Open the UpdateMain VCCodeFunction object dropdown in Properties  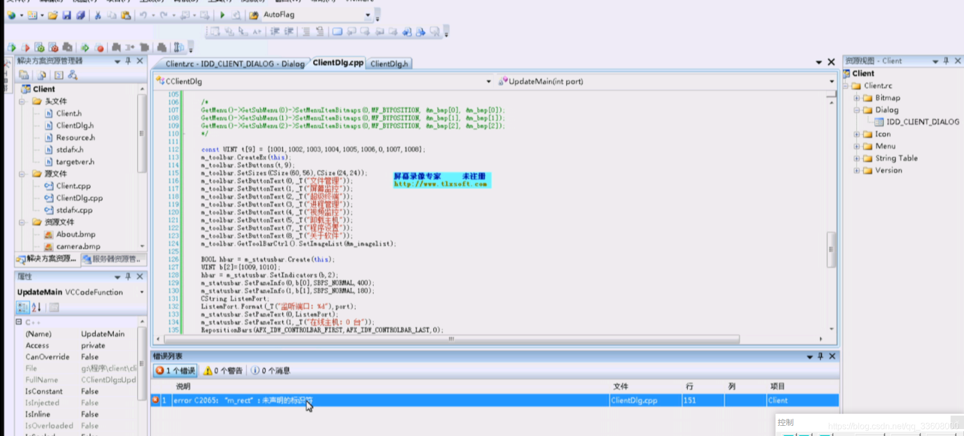pyautogui.click(x=142, y=292)
